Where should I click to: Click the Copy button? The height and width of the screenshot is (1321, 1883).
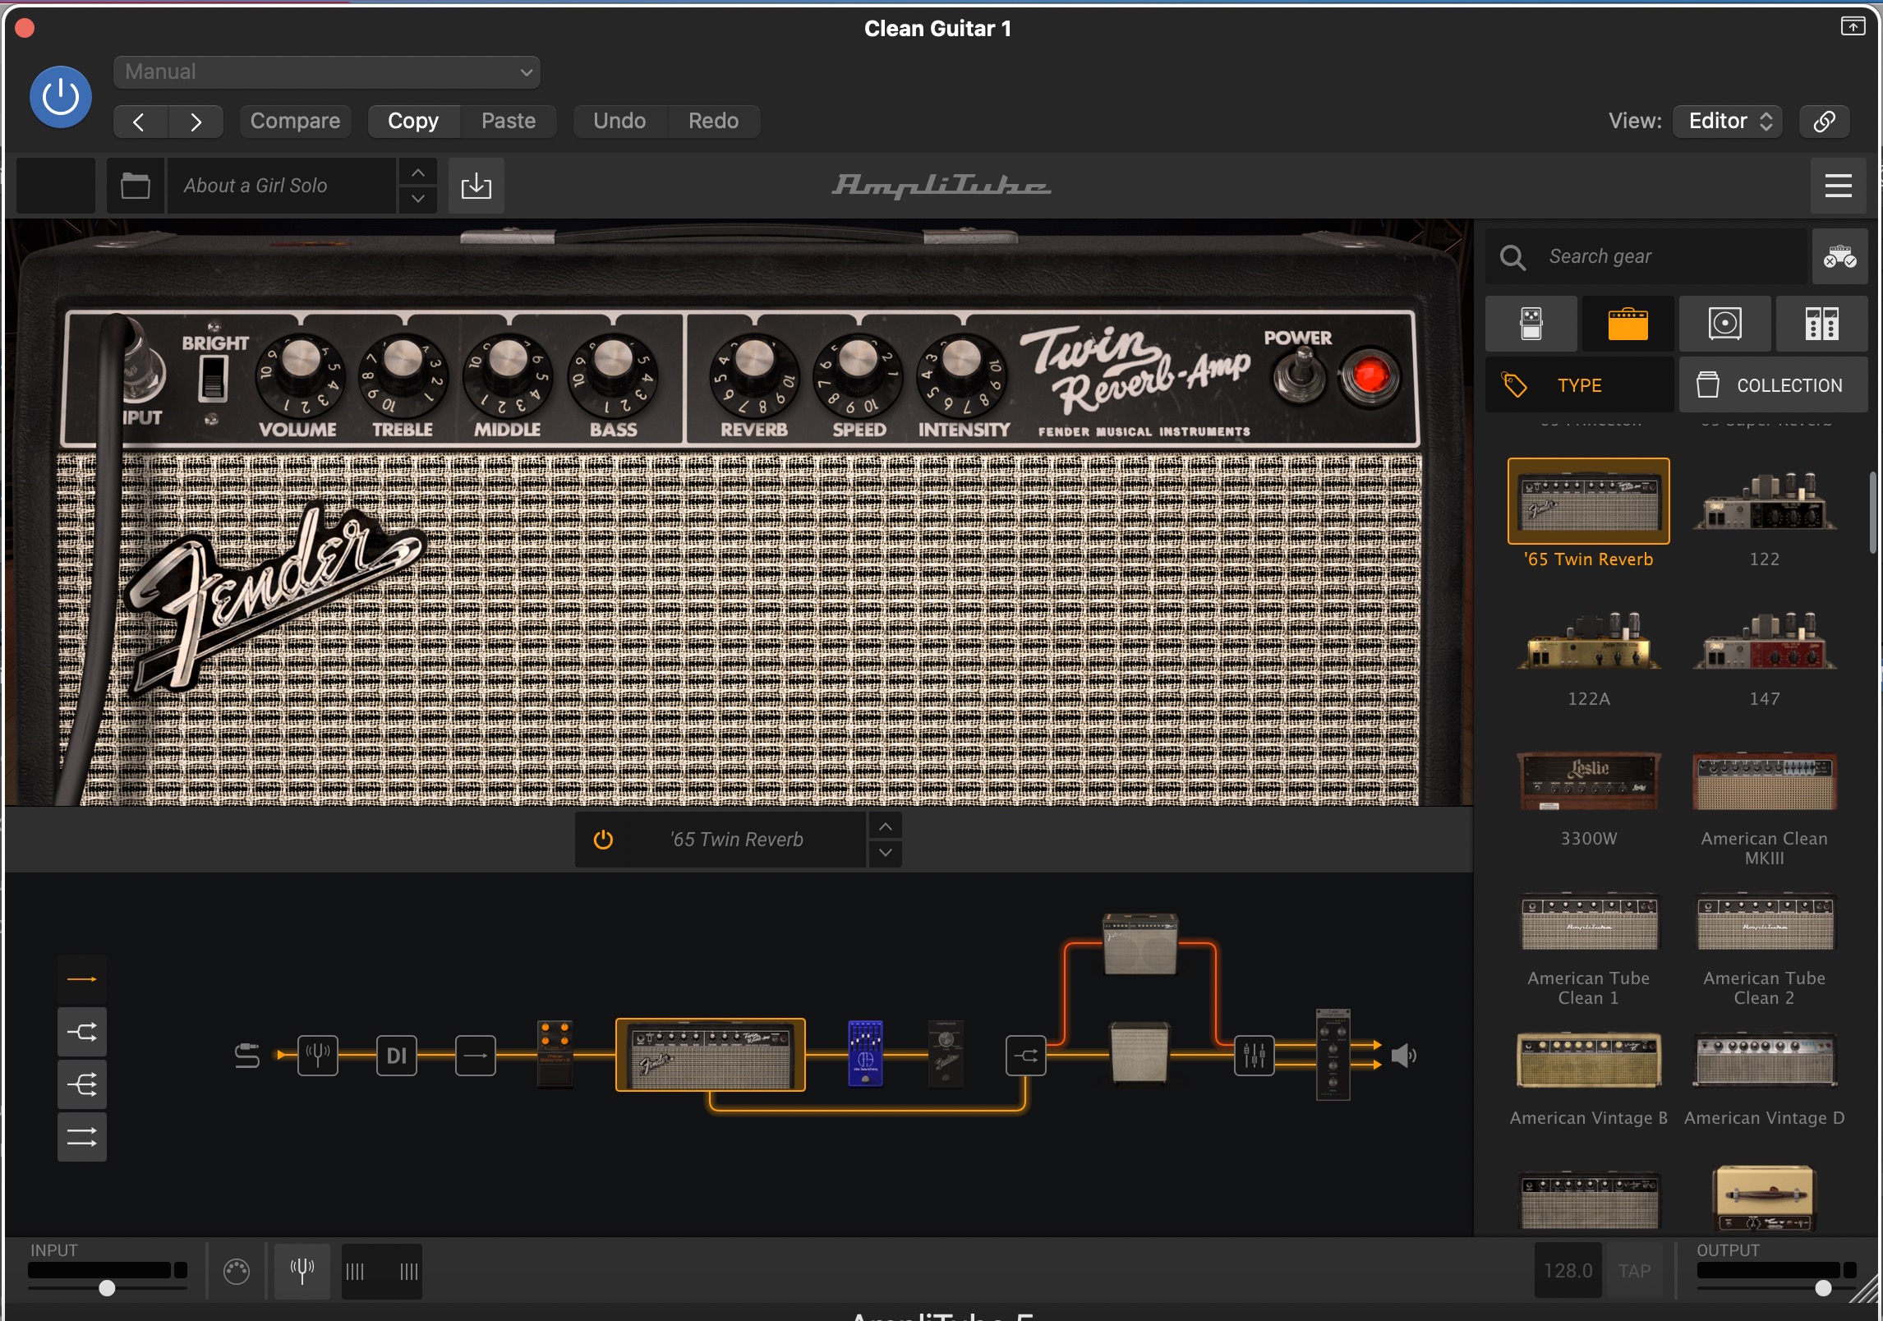pos(413,122)
